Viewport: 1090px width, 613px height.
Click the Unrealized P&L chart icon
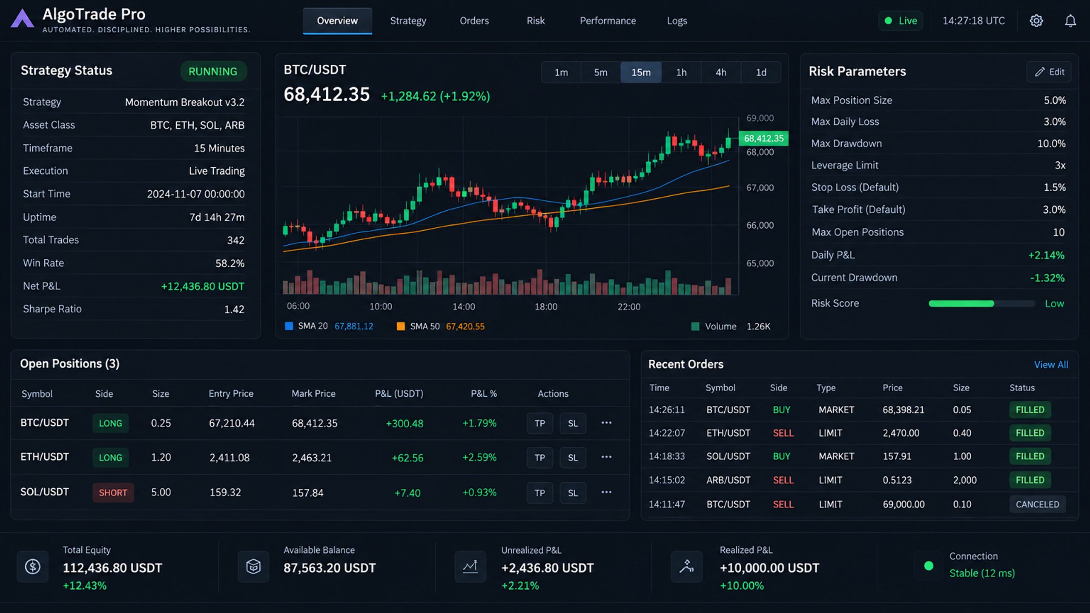(470, 567)
